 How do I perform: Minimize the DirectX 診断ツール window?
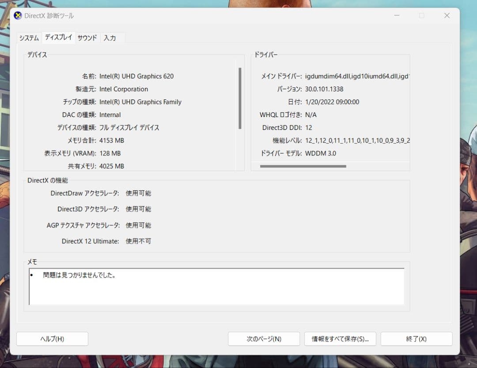(397, 15)
